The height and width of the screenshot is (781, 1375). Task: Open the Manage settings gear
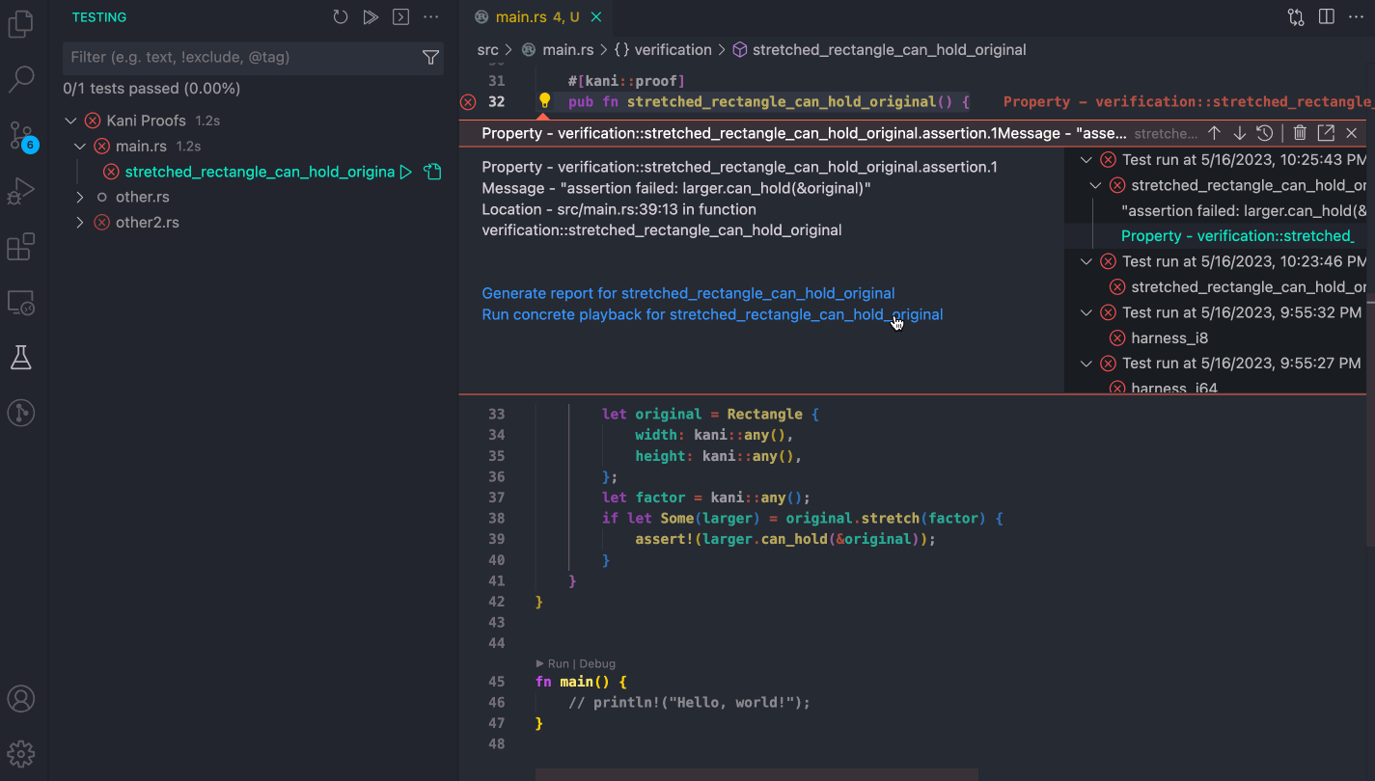pos(21,753)
